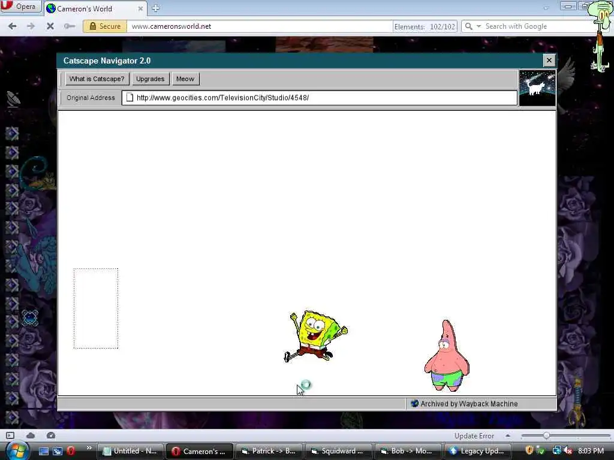Image resolution: width=614 pixels, height=460 pixels.
Task: Click the Archived by Wayback Machine link
Action: pos(465,404)
